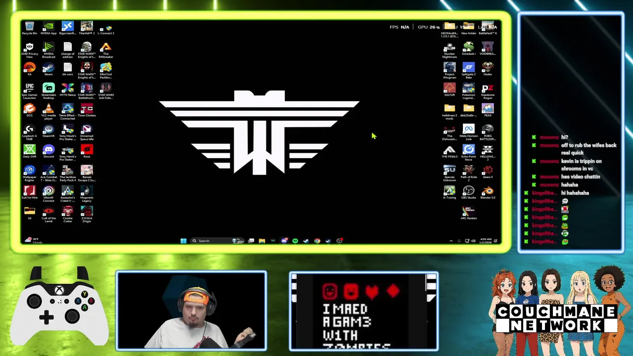Launch the Tetris Effect Connected shortcut
This screenshot has height=356, width=633.
point(68,112)
